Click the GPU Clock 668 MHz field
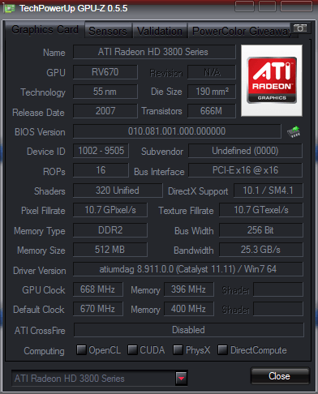This screenshot has width=318, height=394. (98, 289)
